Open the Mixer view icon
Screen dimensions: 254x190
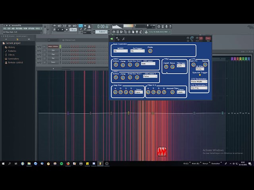pyautogui.click(x=129, y=32)
